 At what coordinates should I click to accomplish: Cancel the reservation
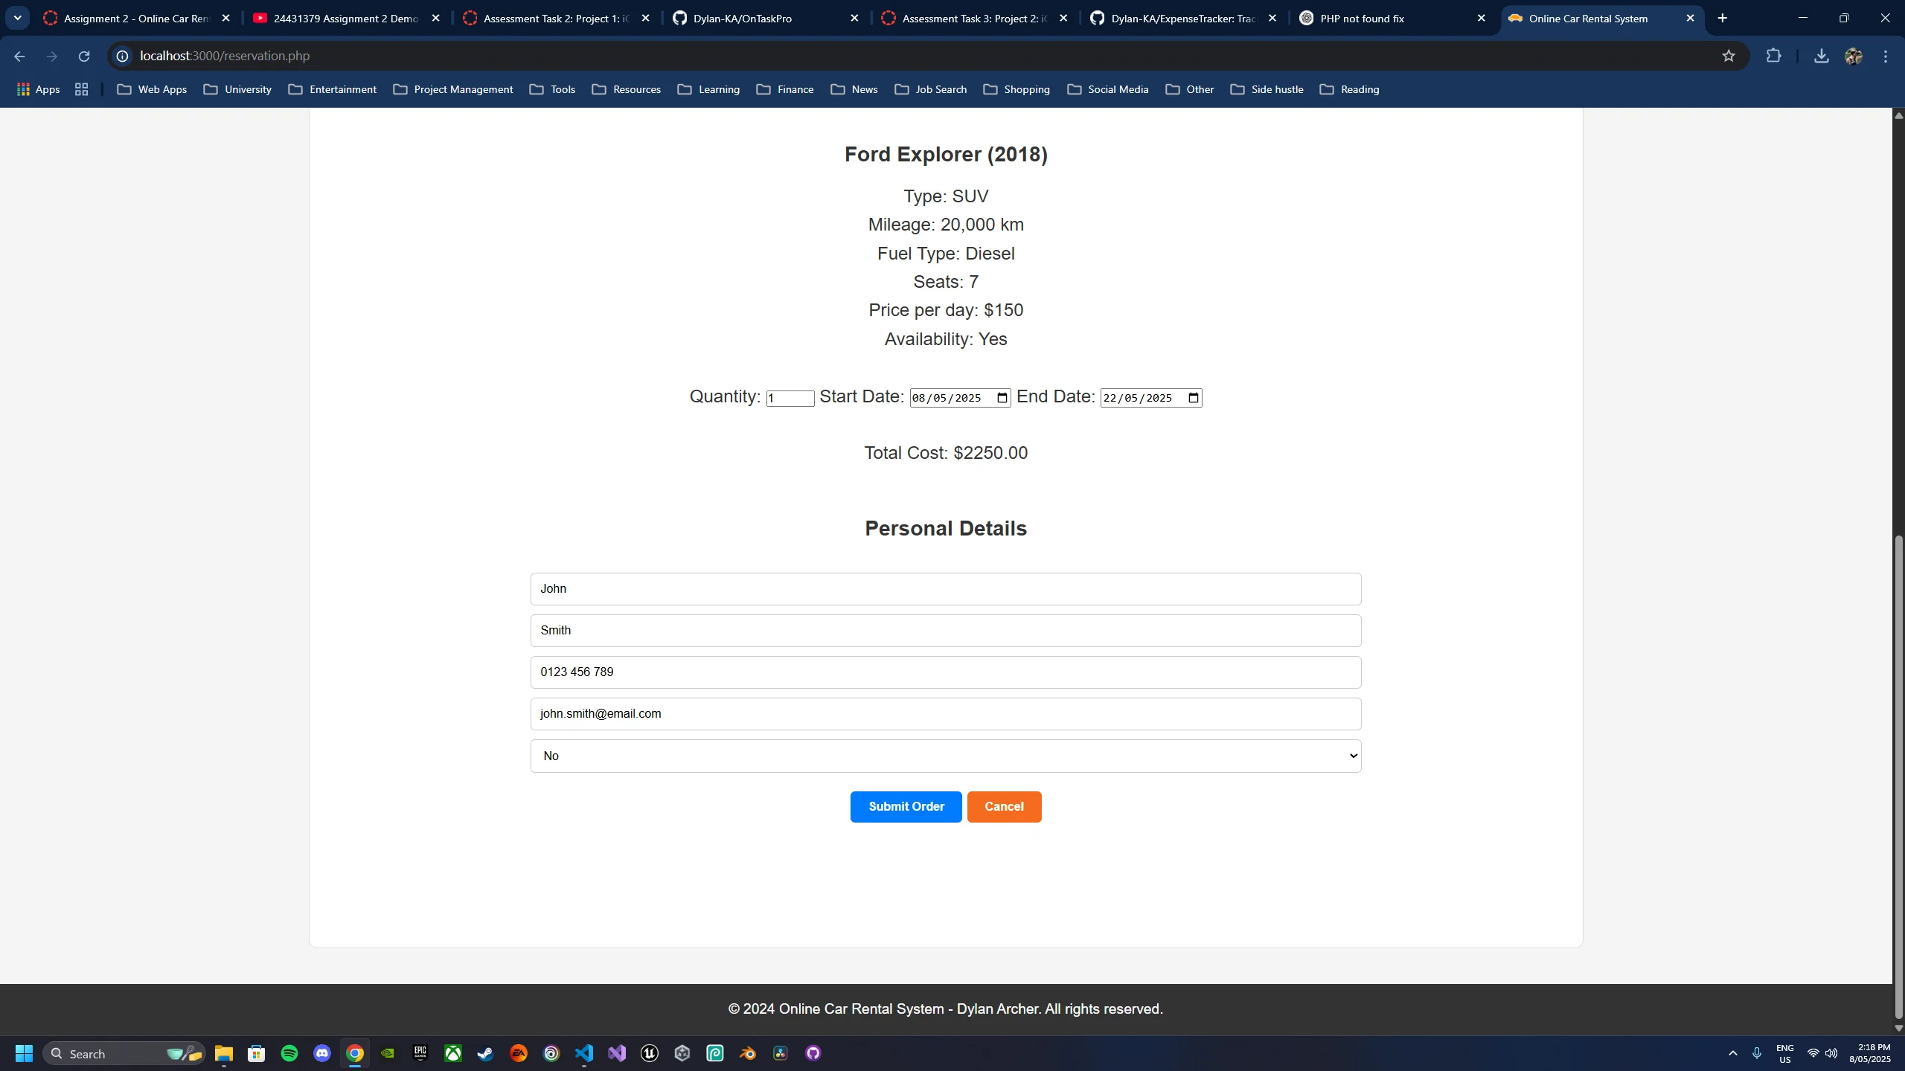1004,807
